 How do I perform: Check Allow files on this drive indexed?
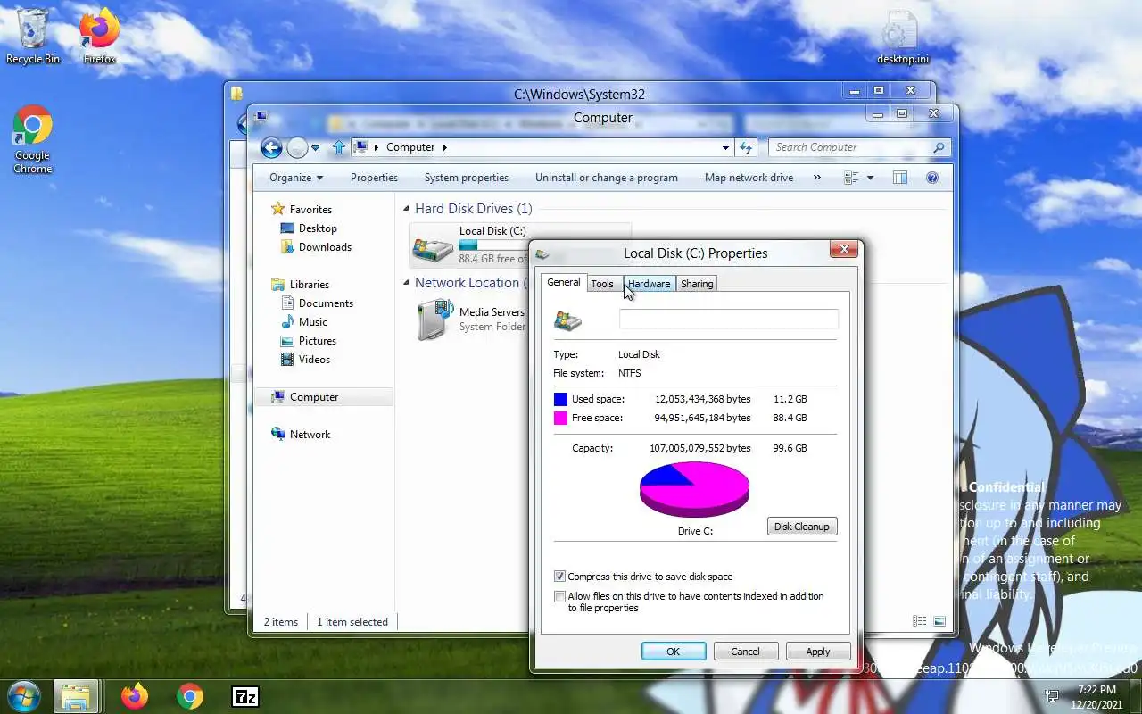pos(559,596)
